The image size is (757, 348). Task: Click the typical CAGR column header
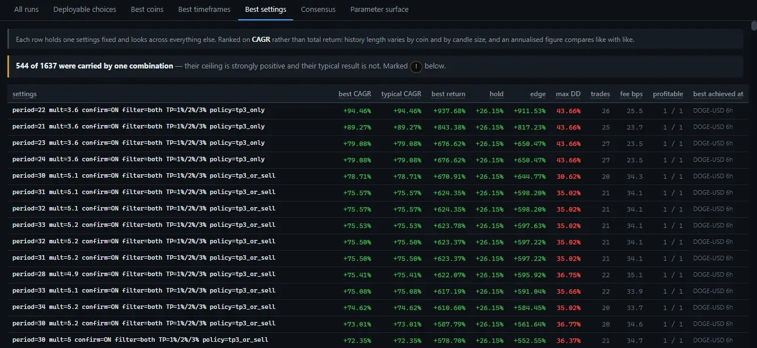click(401, 94)
